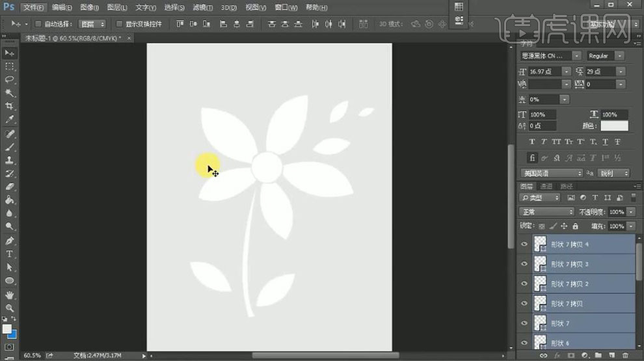Enable the 显示变换控件 checkbox
This screenshot has height=361, width=644.
(119, 24)
